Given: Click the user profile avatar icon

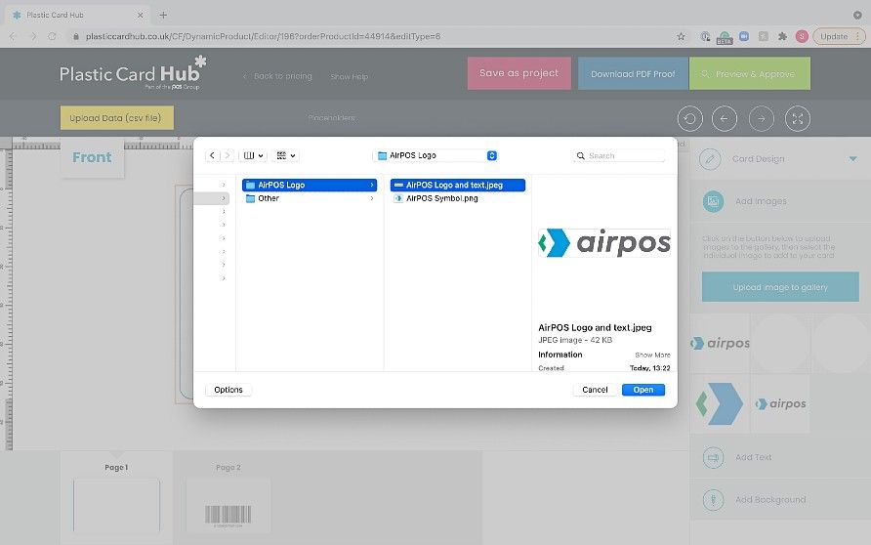Looking at the screenshot, I should (802, 36).
